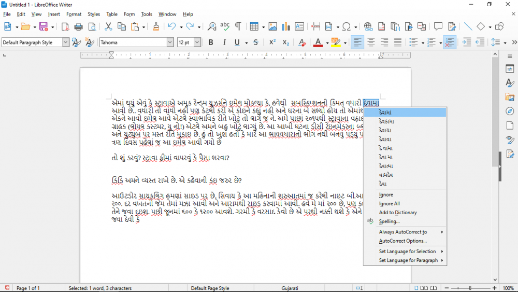Click the status bar zoom slider

coord(470,288)
